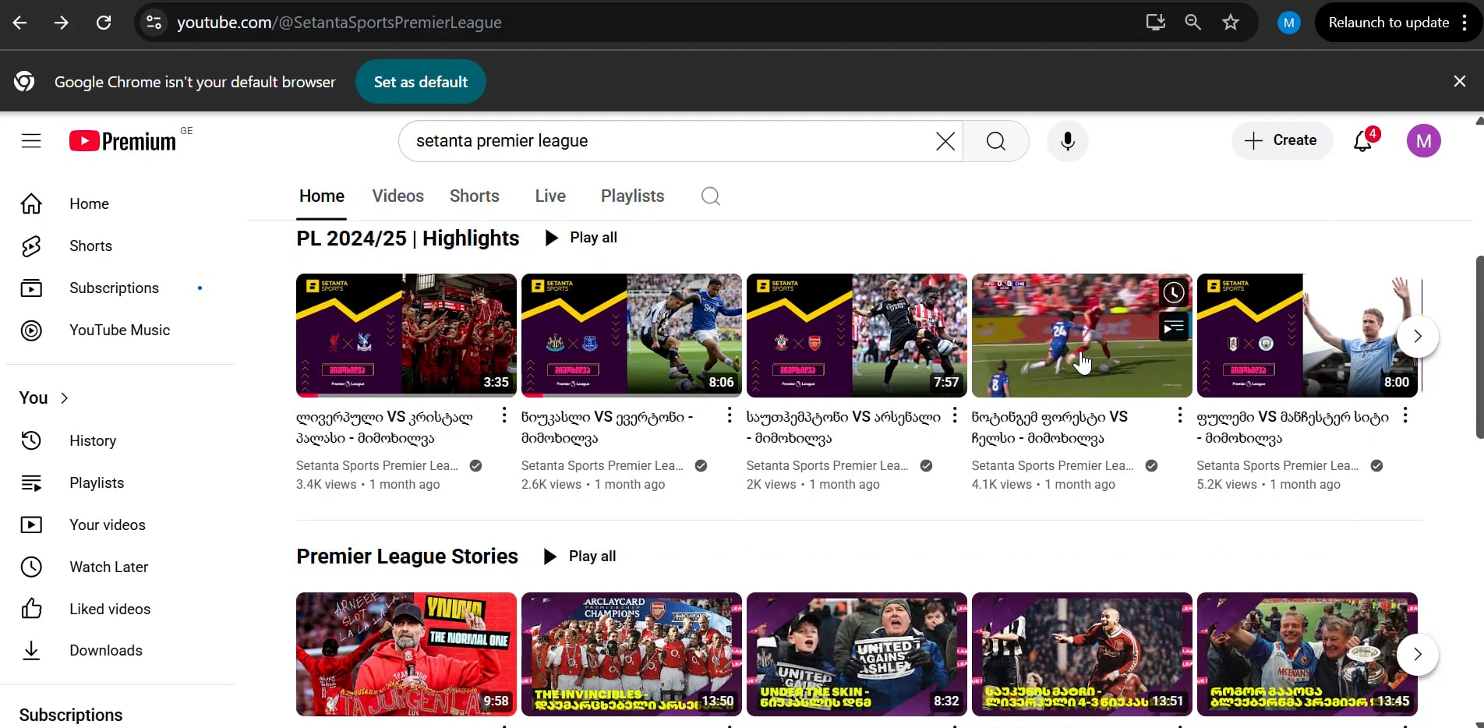Image resolution: width=1484 pixels, height=728 pixels.
Task: Activate voice search microphone
Action: coord(1067,141)
